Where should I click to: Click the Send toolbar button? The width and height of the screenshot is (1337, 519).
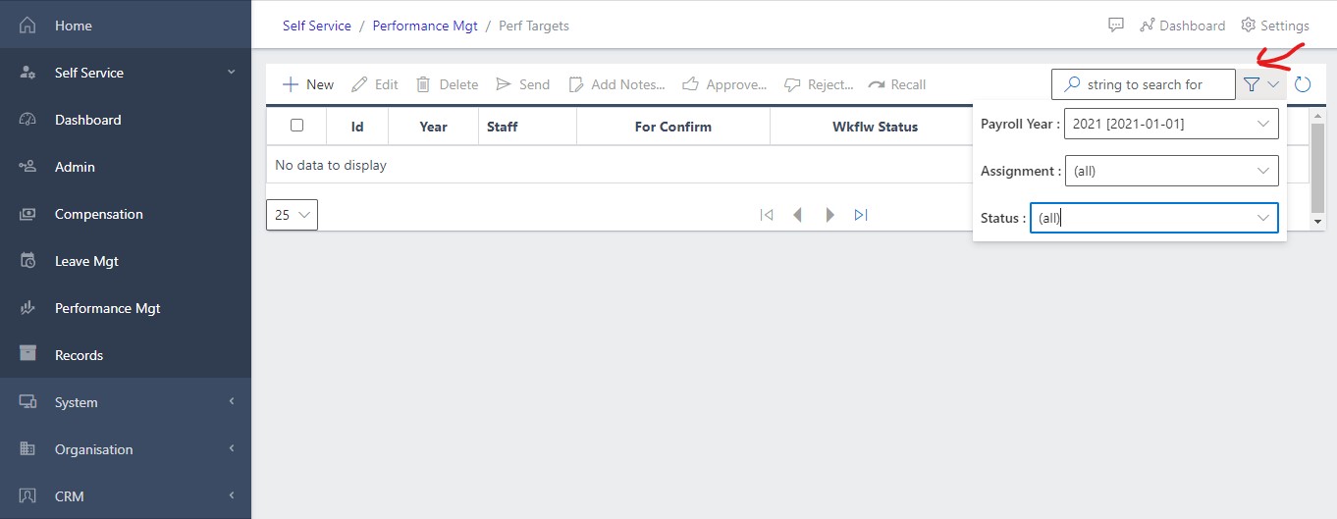[522, 84]
